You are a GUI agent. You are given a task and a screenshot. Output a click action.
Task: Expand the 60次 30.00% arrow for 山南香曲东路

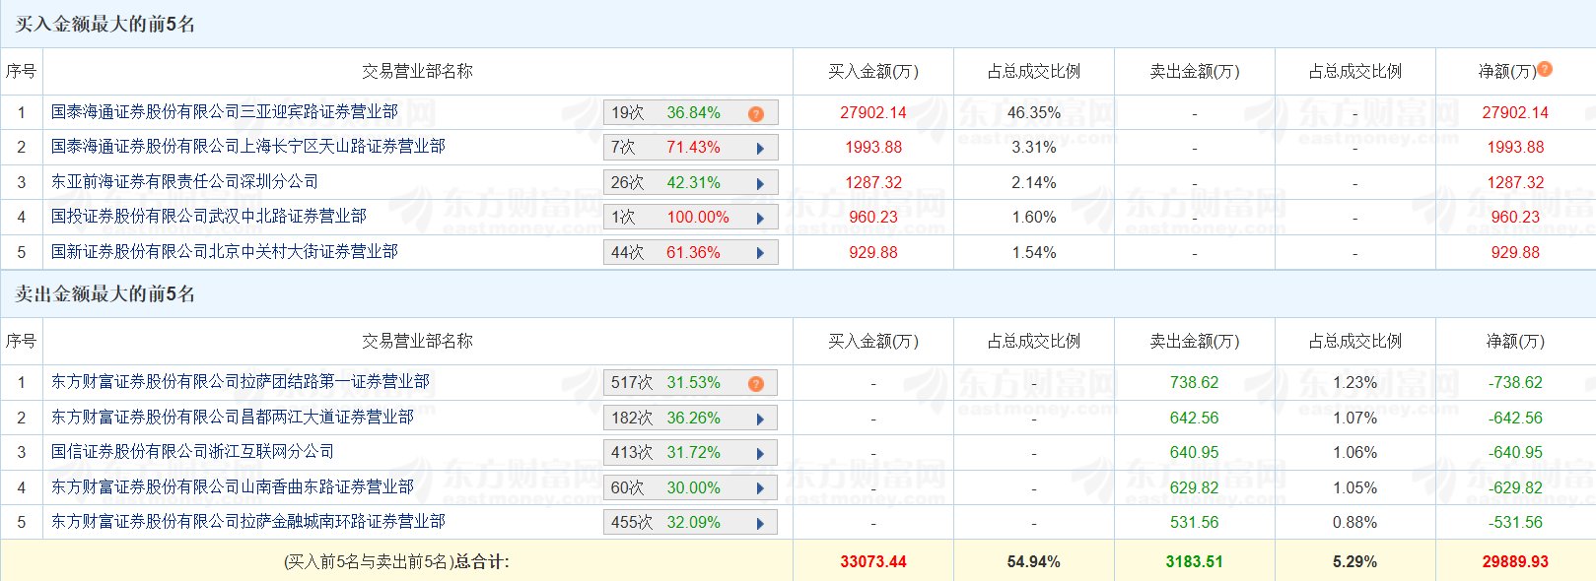(x=760, y=489)
